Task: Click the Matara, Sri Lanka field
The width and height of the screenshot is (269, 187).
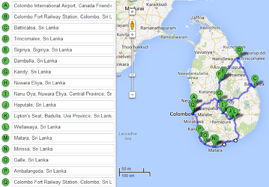Action: point(63,138)
